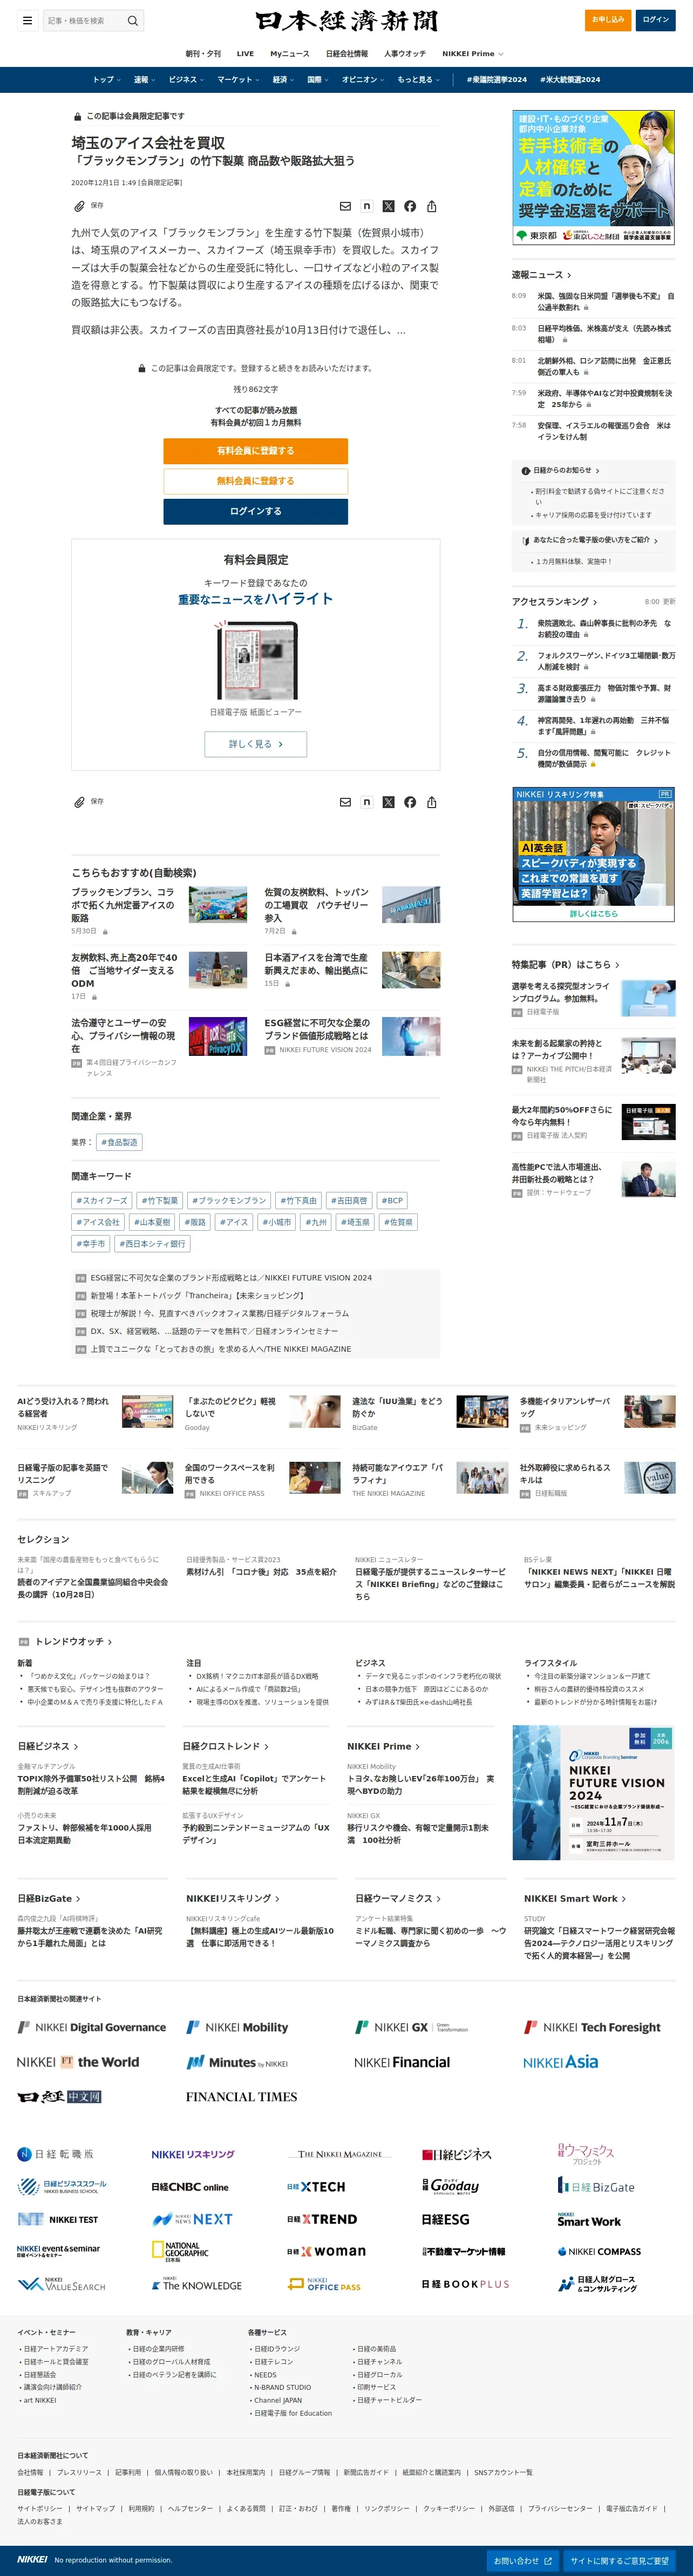Viewport: 693px width, 2576px height.
Task: Expand the トップ navigation dropdown
Action: (x=107, y=80)
